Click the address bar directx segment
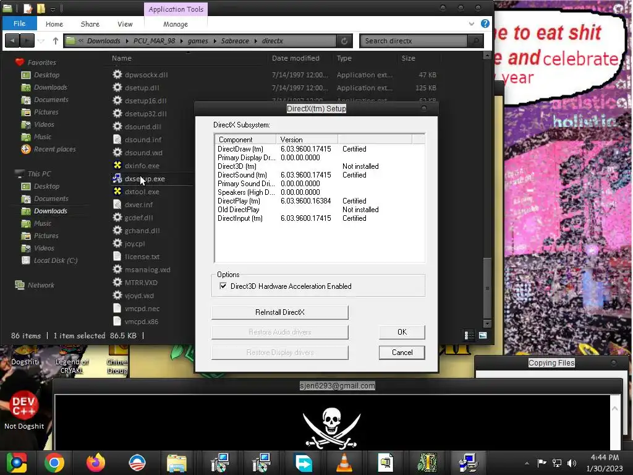The width and height of the screenshot is (633, 475). [x=272, y=41]
